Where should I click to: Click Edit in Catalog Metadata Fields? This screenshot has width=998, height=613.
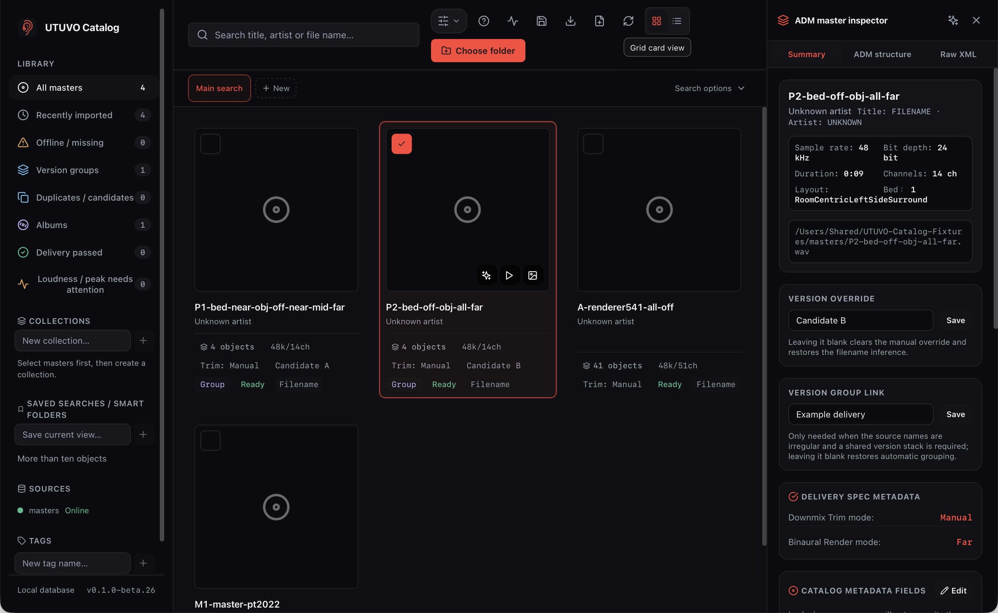point(954,590)
